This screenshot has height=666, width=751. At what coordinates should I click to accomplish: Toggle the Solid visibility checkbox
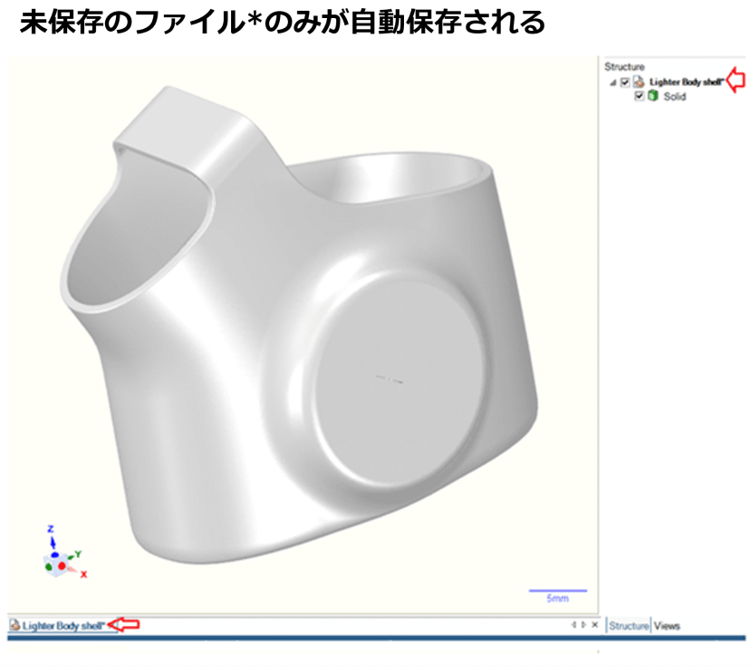click(639, 96)
